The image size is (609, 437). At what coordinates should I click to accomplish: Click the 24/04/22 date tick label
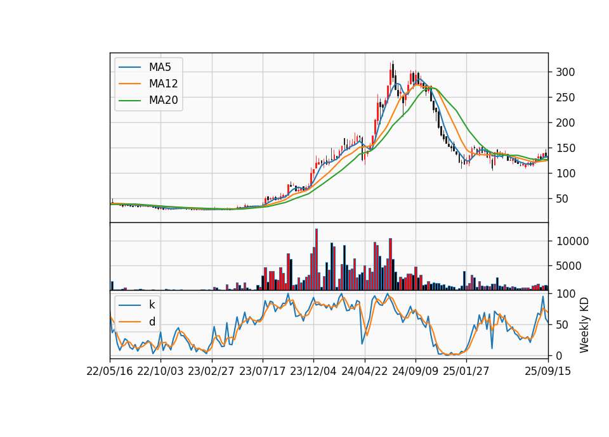364,371
